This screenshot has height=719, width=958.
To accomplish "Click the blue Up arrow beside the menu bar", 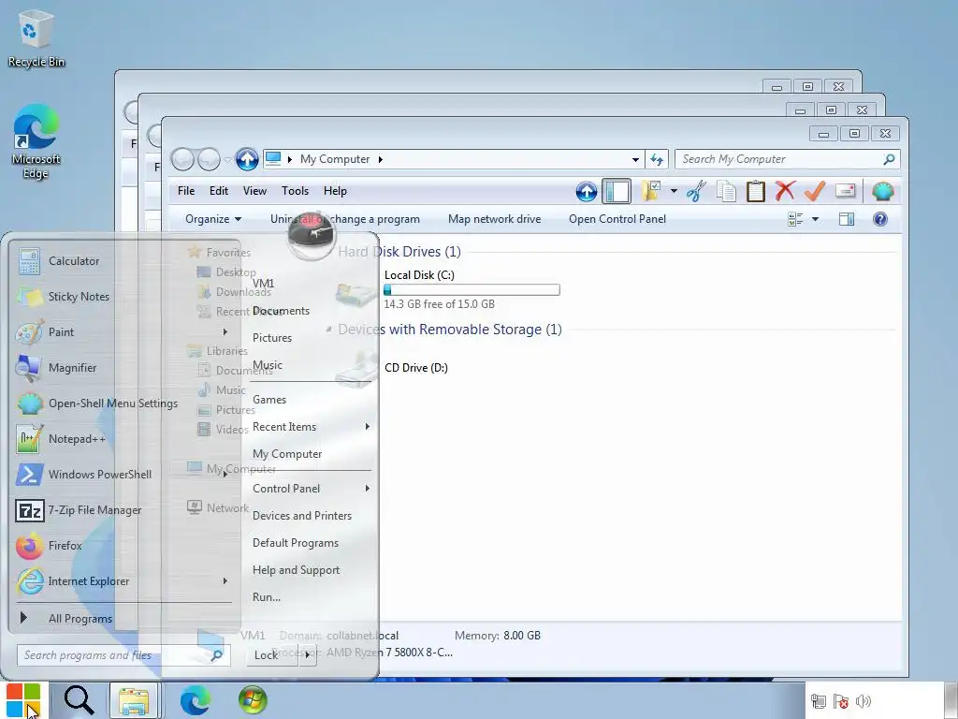I will [587, 191].
